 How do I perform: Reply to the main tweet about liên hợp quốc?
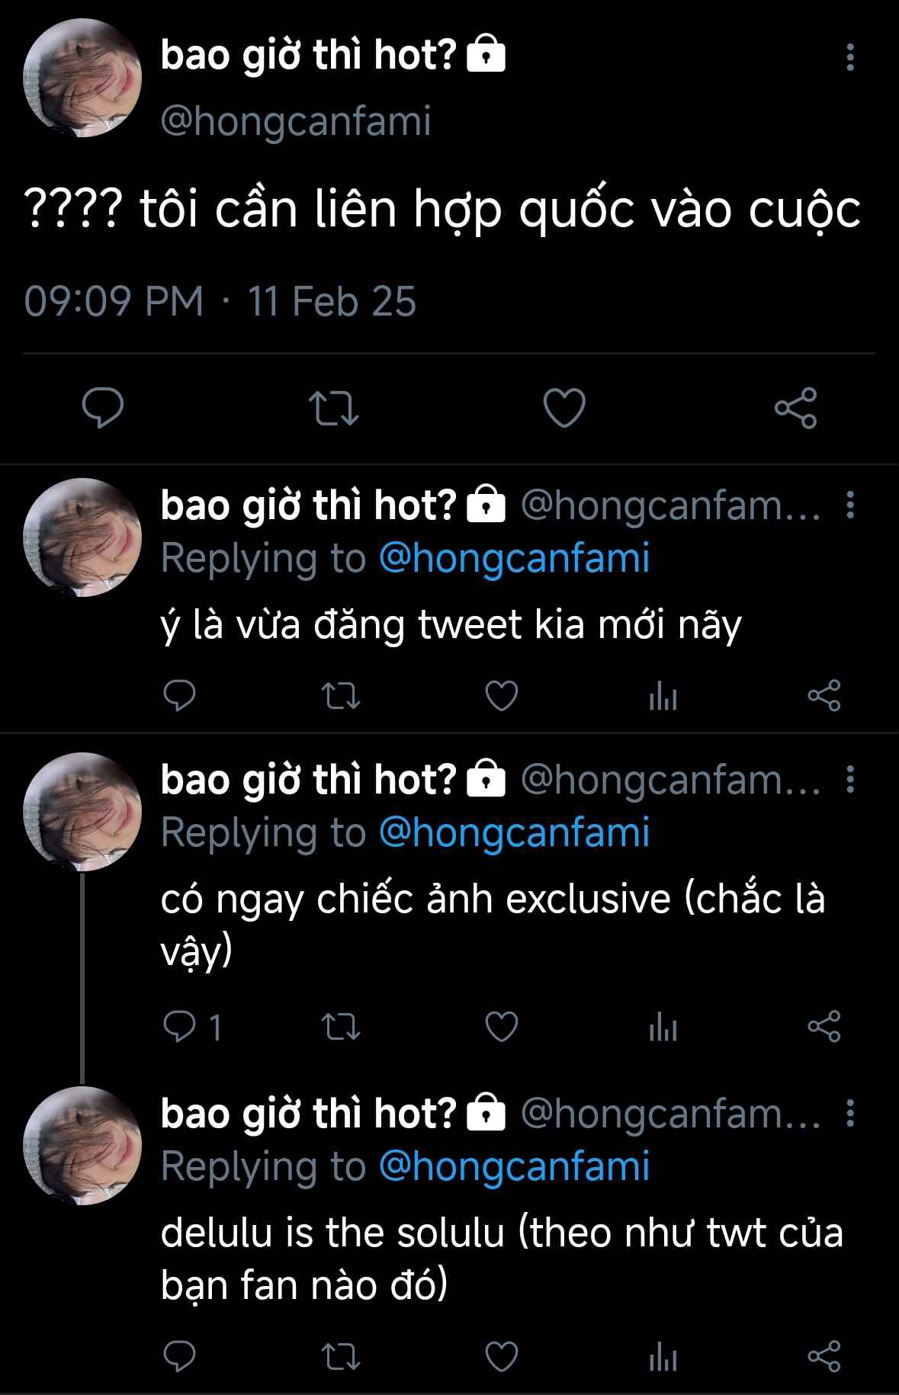pos(103,408)
